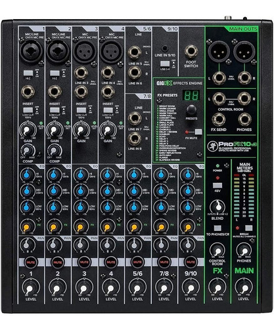Toggle the Low Cut switch on channel 3

tap(81, 110)
